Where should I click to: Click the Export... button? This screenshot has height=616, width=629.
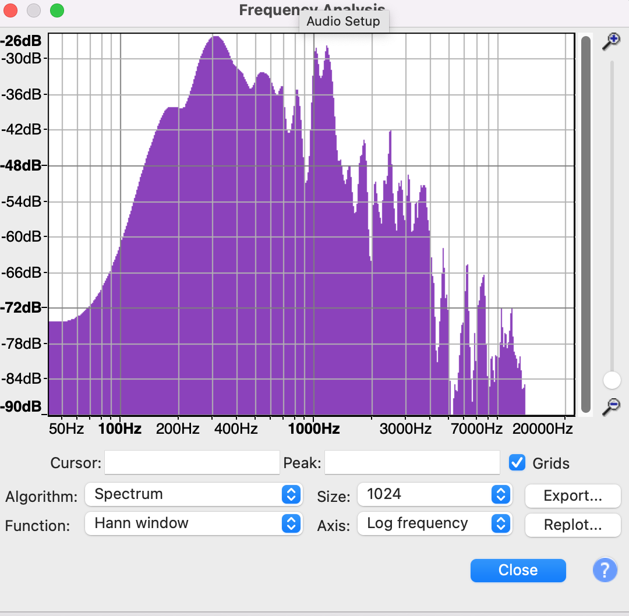coord(573,495)
